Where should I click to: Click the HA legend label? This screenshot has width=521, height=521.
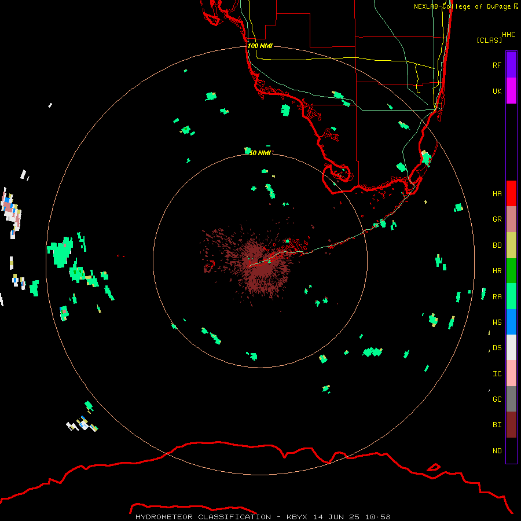tap(497, 194)
